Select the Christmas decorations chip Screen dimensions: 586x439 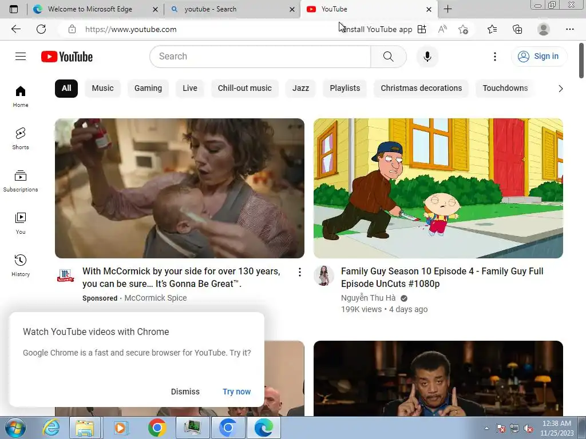click(x=421, y=89)
